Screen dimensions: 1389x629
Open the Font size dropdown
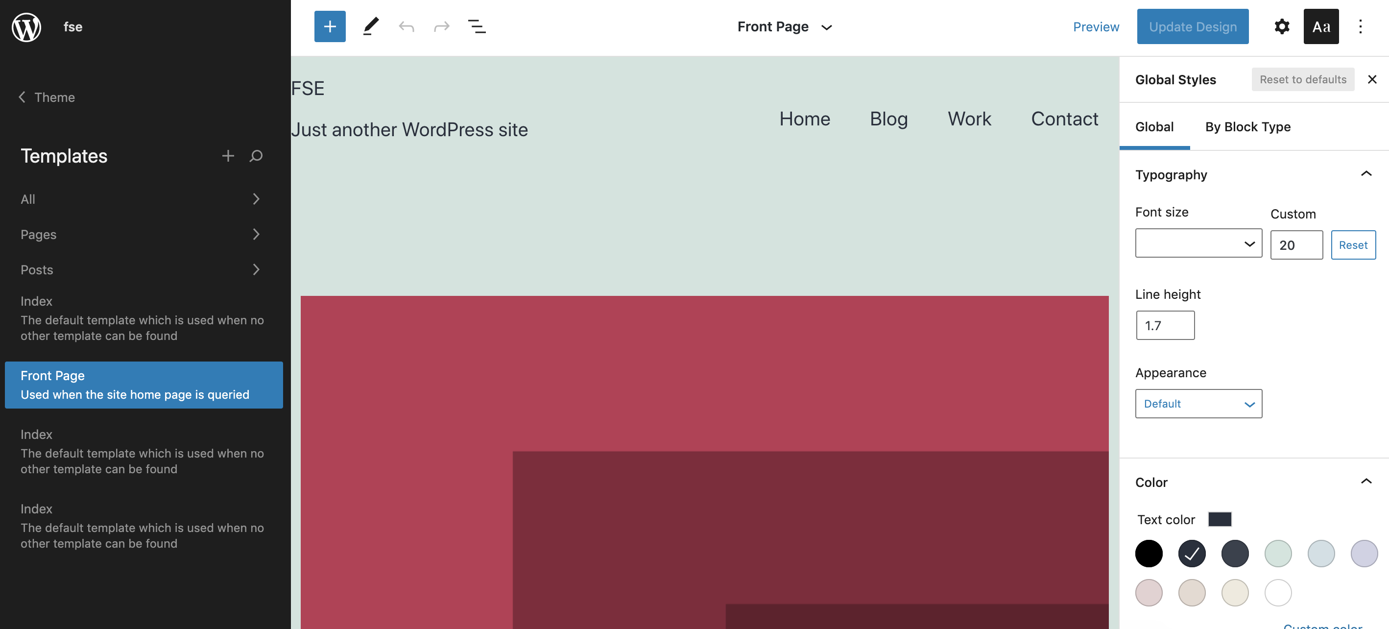click(x=1198, y=243)
